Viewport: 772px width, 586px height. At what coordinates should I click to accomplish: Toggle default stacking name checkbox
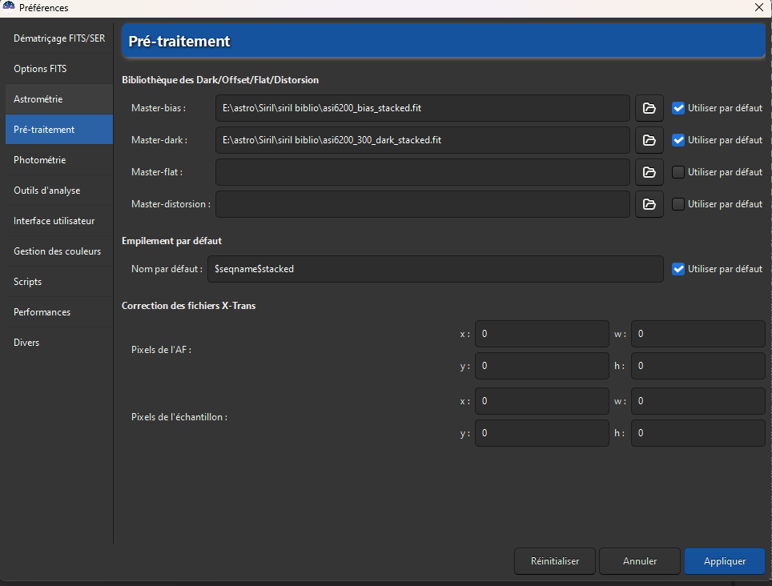[678, 269]
